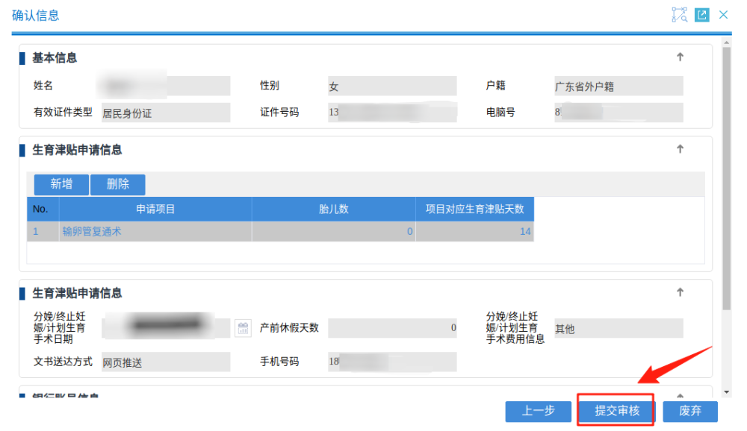747x431 pixels.
Task: Click the 胎儿数 column header
Action: [x=333, y=209]
